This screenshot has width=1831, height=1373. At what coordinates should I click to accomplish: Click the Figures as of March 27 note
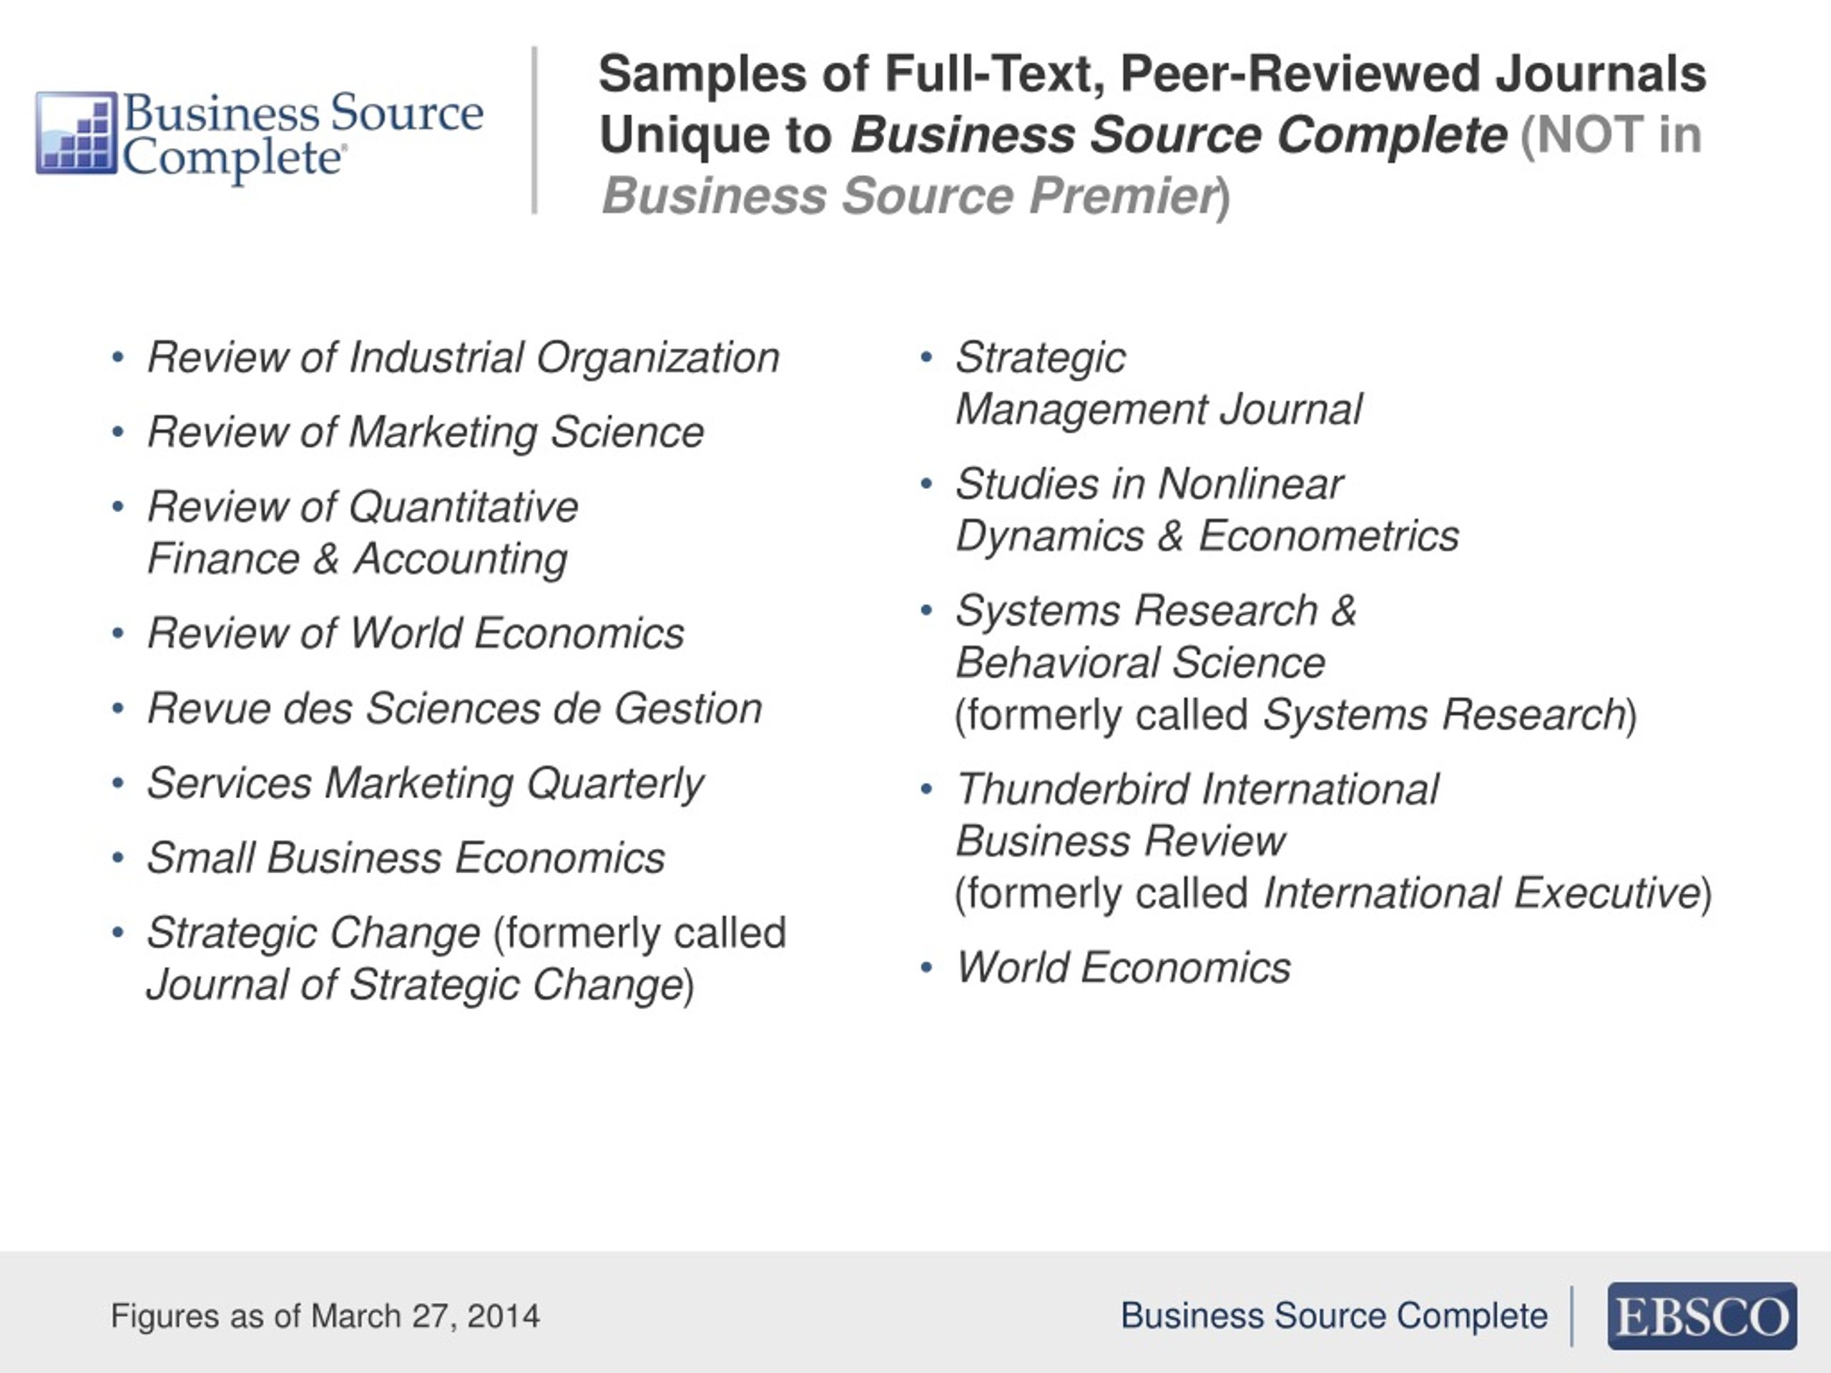325,1316
